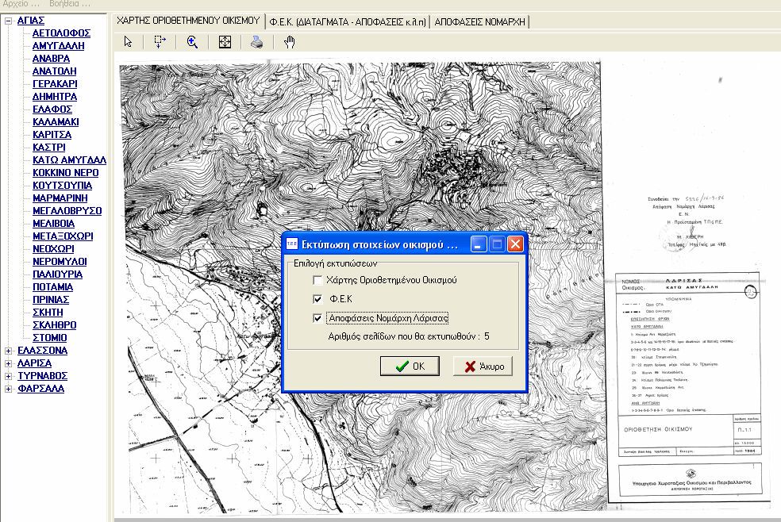Activate the rectangle selection zoom tool
Image resolution: width=781 pixels, height=522 pixels.
[160, 42]
